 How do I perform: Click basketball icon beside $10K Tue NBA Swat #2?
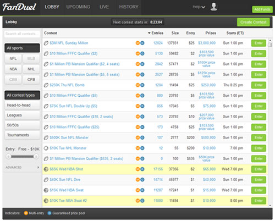46,201
